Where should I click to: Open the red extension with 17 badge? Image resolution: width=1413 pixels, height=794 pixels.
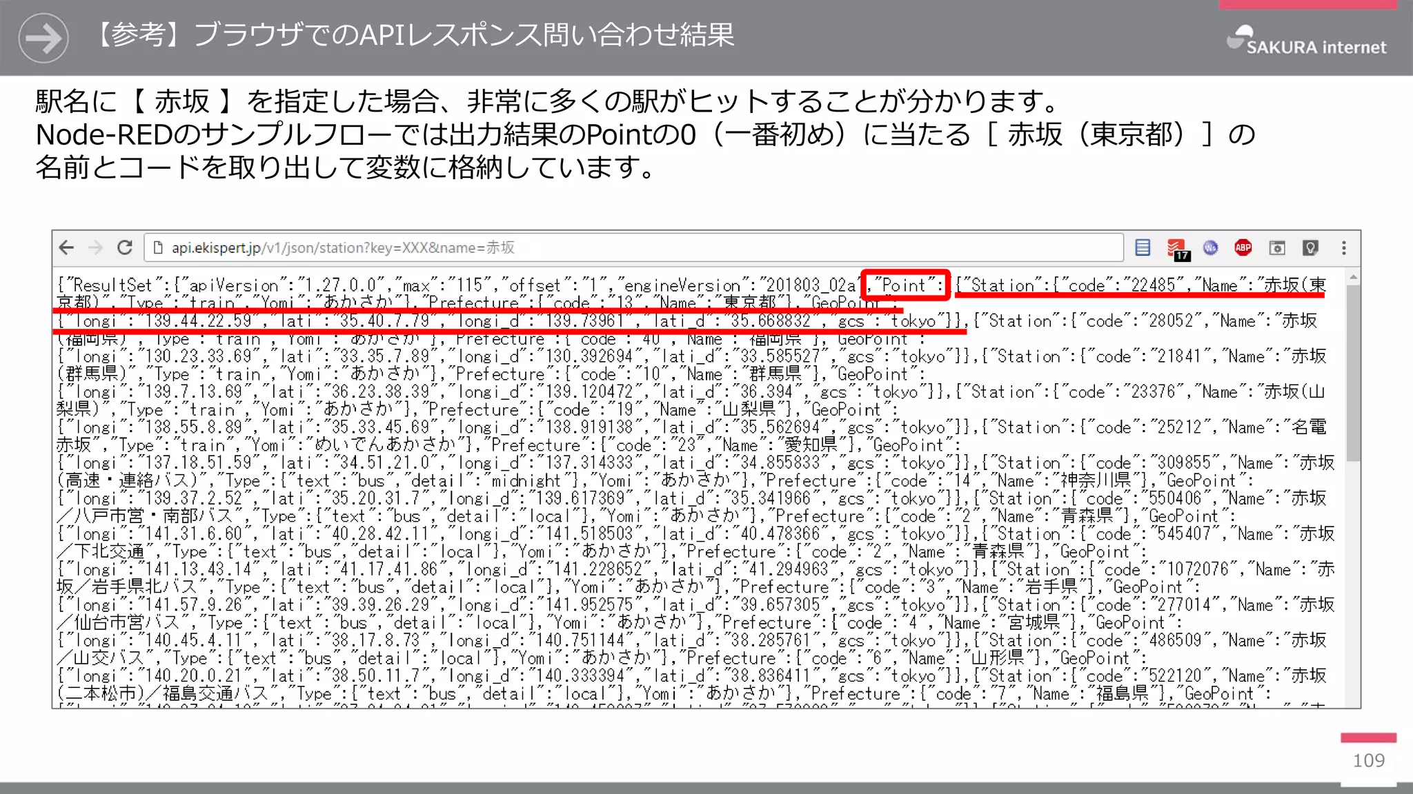point(1177,249)
